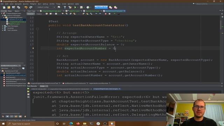Select BankAccount.java in project tree
The image size is (224, 126).
(x=16, y=20)
